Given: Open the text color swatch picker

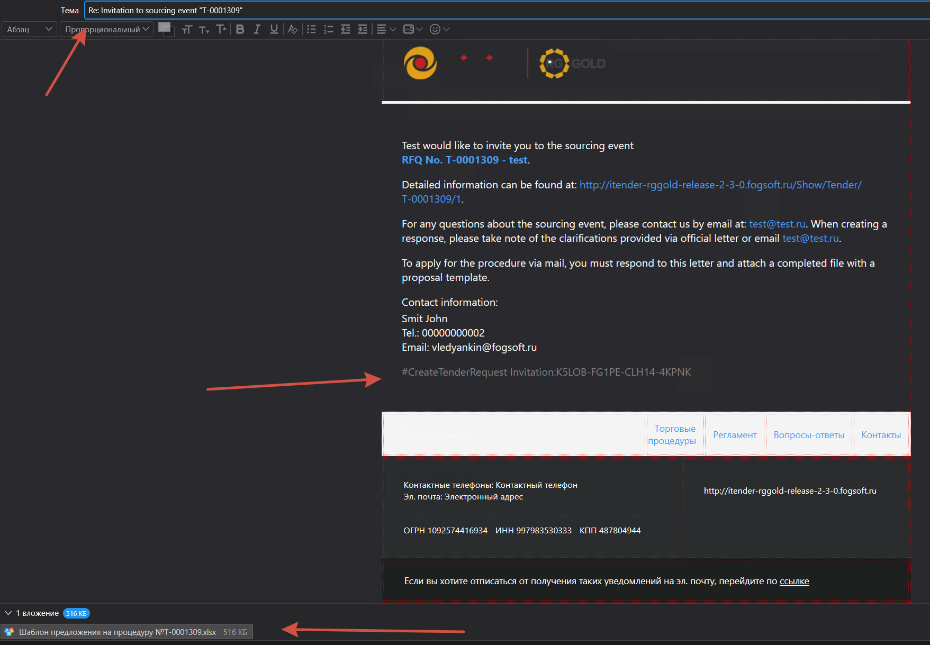Looking at the screenshot, I should (x=166, y=29).
